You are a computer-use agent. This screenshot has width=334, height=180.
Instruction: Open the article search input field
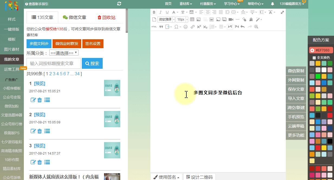[53, 63]
